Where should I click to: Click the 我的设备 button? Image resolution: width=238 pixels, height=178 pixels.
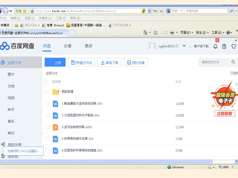pyautogui.click(x=136, y=62)
